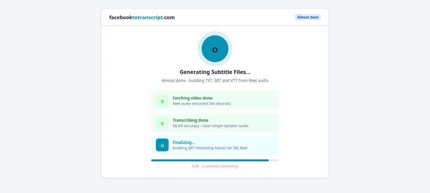Click the Fetching video done label
This screenshot has width=430, height=193.
[192, 98]
